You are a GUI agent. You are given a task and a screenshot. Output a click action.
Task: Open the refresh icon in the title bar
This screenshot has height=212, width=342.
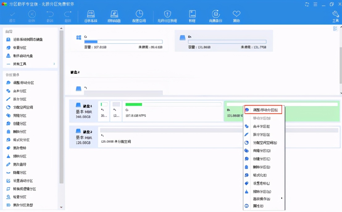[x=307, y=4]
